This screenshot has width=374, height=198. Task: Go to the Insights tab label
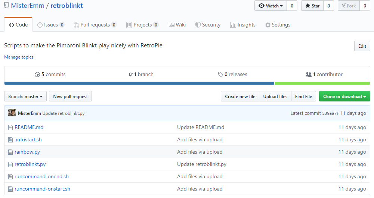point(246,25)
